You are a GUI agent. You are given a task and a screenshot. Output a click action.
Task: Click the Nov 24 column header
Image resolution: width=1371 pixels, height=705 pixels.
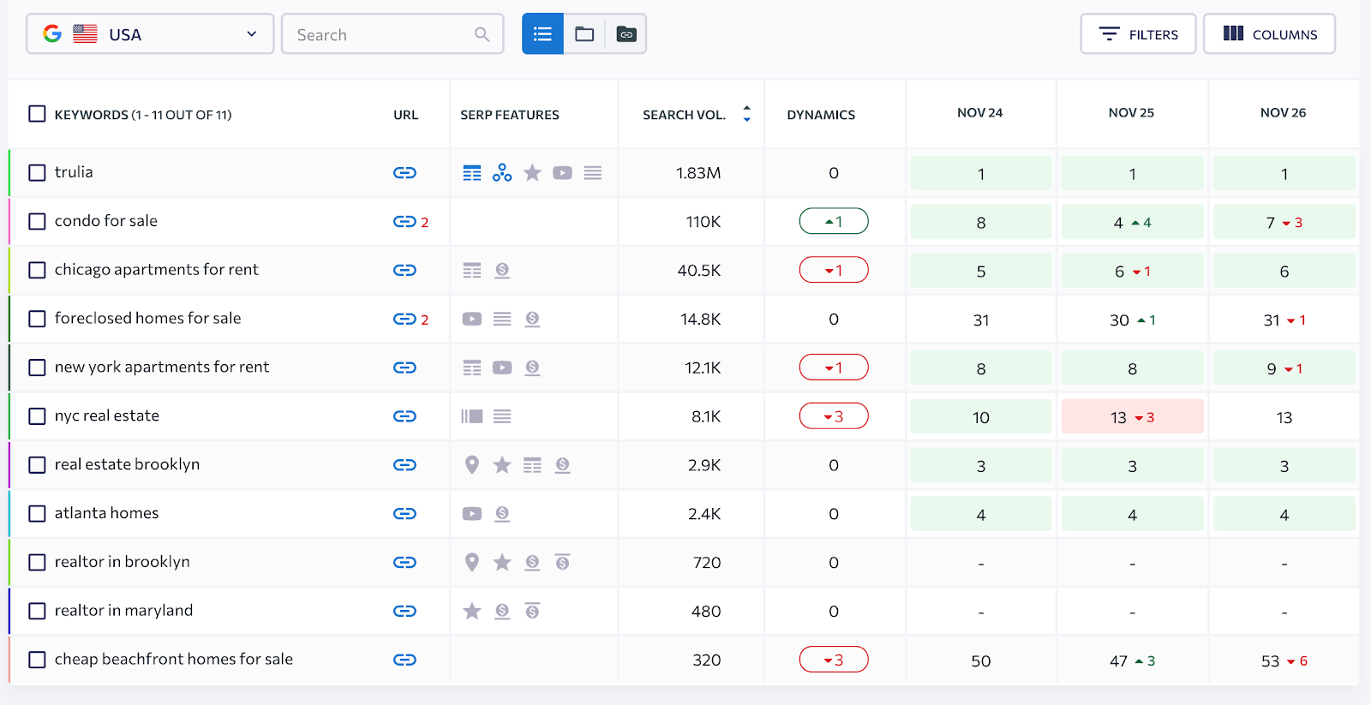[x=980, y=112]
